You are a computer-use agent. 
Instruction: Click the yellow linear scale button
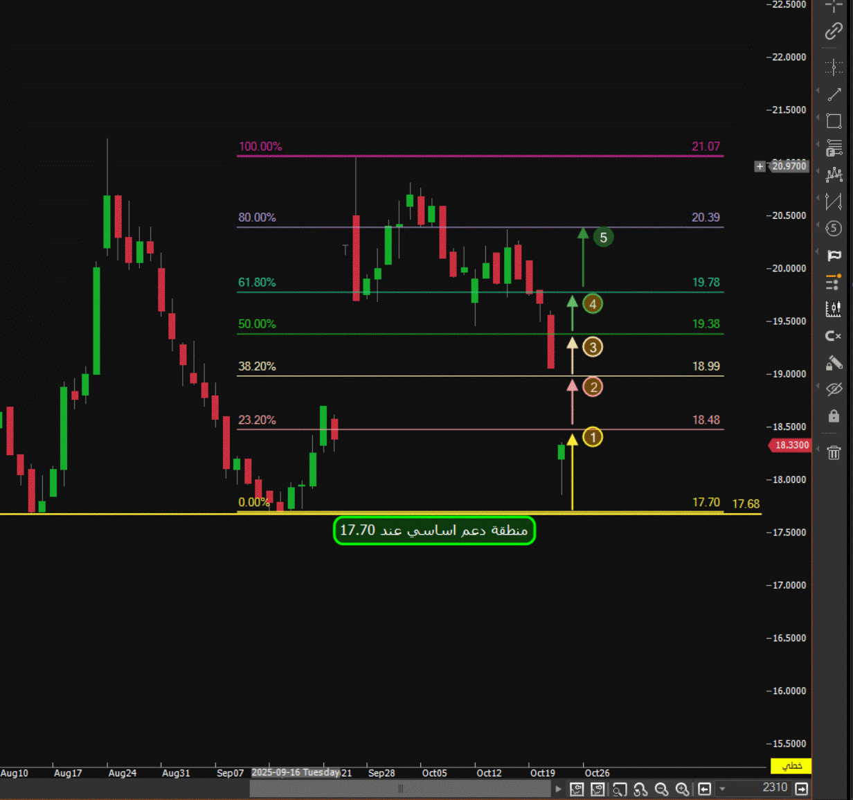tap(791, 765)
